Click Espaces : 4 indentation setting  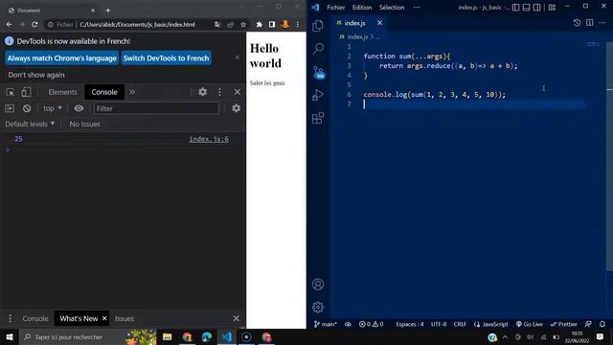click(x=409, y=324)
